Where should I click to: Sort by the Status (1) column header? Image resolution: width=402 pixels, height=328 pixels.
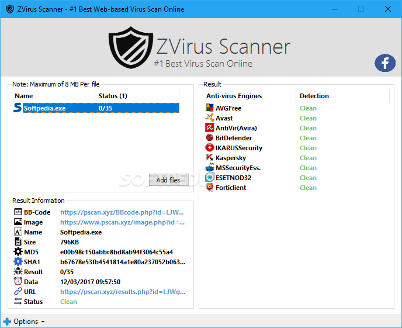137,96
